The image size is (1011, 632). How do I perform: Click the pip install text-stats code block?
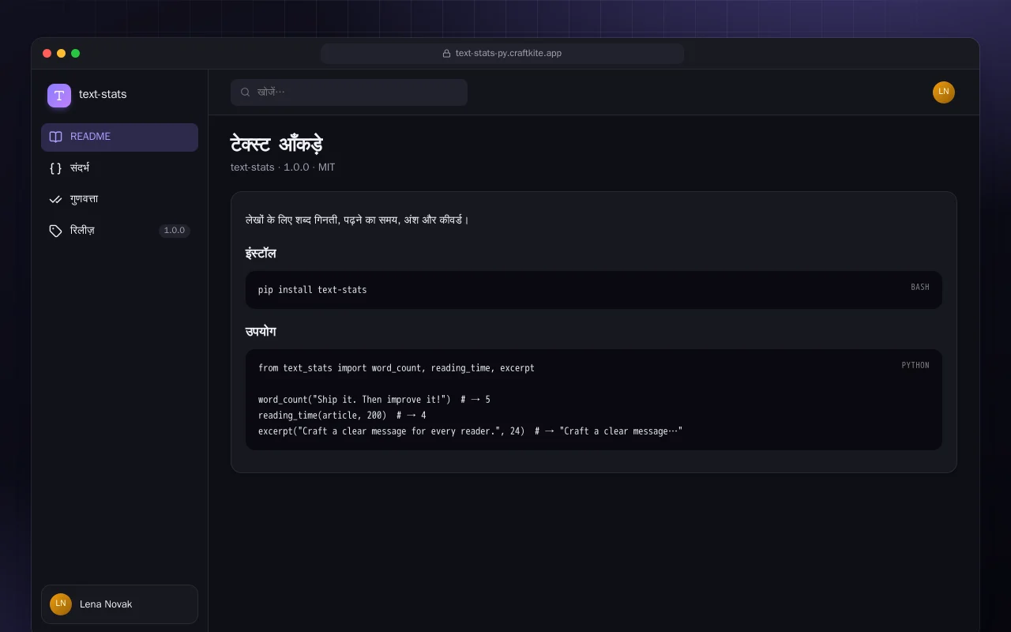tap(594, 290)
